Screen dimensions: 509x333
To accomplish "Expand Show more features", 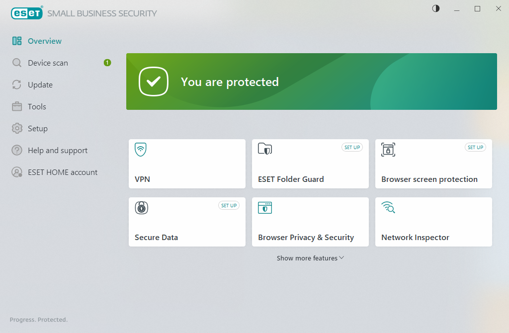I will click(310, 258).
